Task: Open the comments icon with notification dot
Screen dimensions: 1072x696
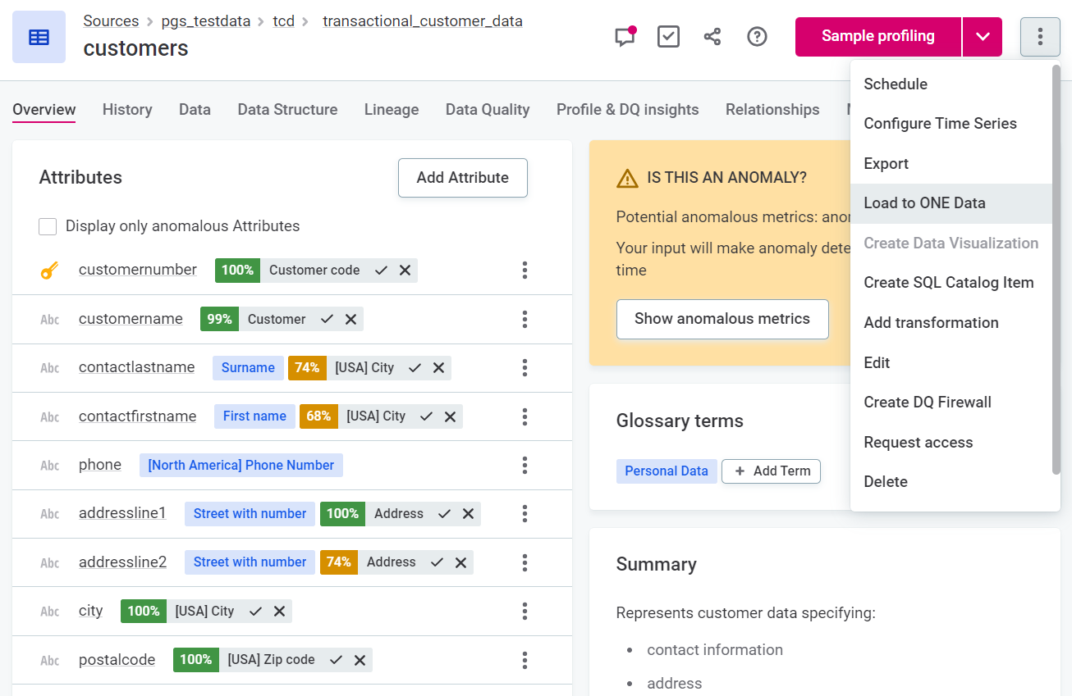Action: pos(625,37)
